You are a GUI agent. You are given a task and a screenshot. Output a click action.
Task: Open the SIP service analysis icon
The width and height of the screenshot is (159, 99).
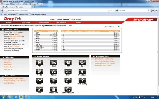click(x=68, y=80)
